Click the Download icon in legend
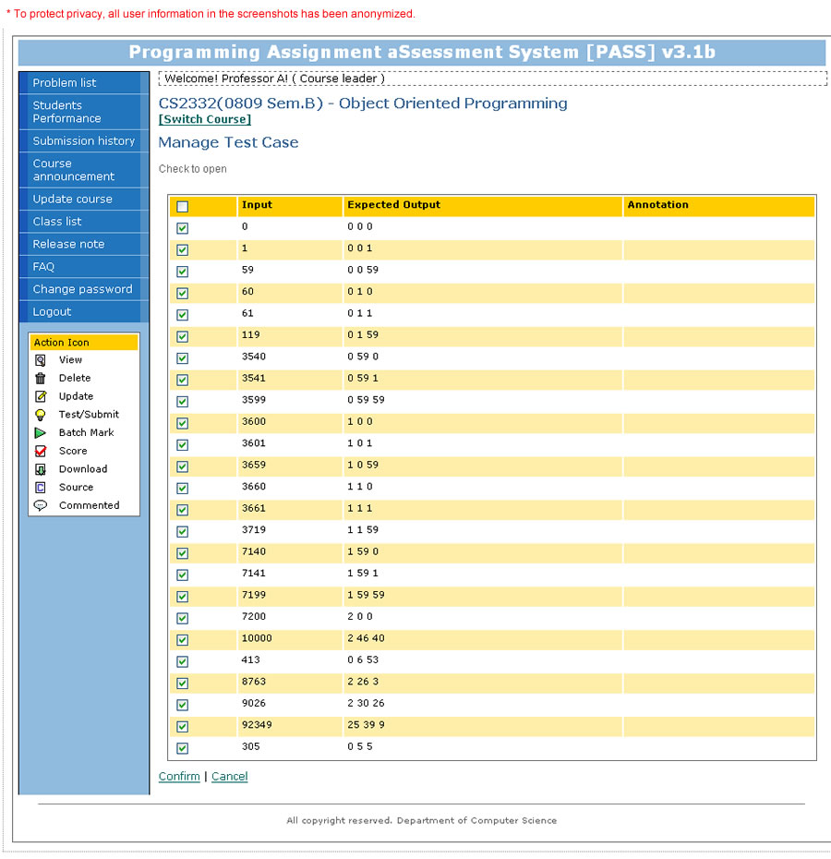831x859 pixels. (x=41, y=469)
